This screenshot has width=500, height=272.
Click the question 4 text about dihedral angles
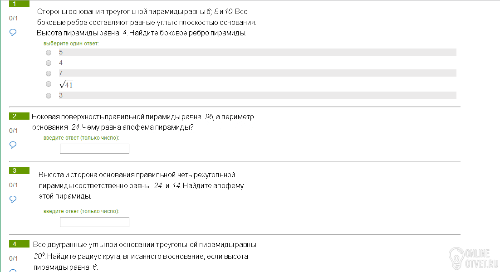[145, 256]
